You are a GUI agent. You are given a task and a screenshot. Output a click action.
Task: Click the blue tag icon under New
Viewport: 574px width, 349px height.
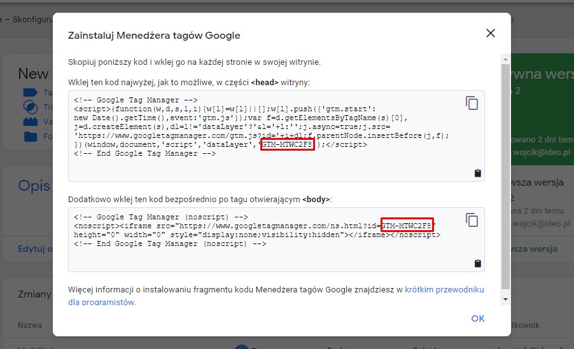tap(30, 93)
